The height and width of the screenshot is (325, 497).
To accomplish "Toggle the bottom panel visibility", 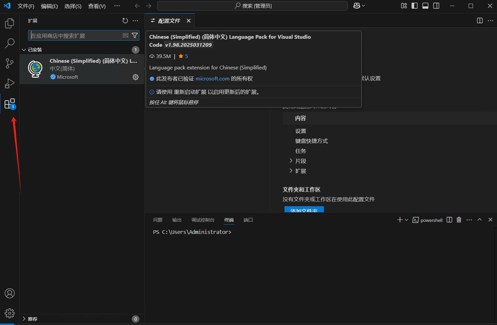I will (x=425, y=6).
